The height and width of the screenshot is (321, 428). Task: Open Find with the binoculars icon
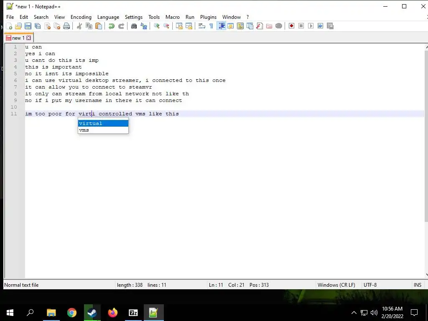point(134,26)
